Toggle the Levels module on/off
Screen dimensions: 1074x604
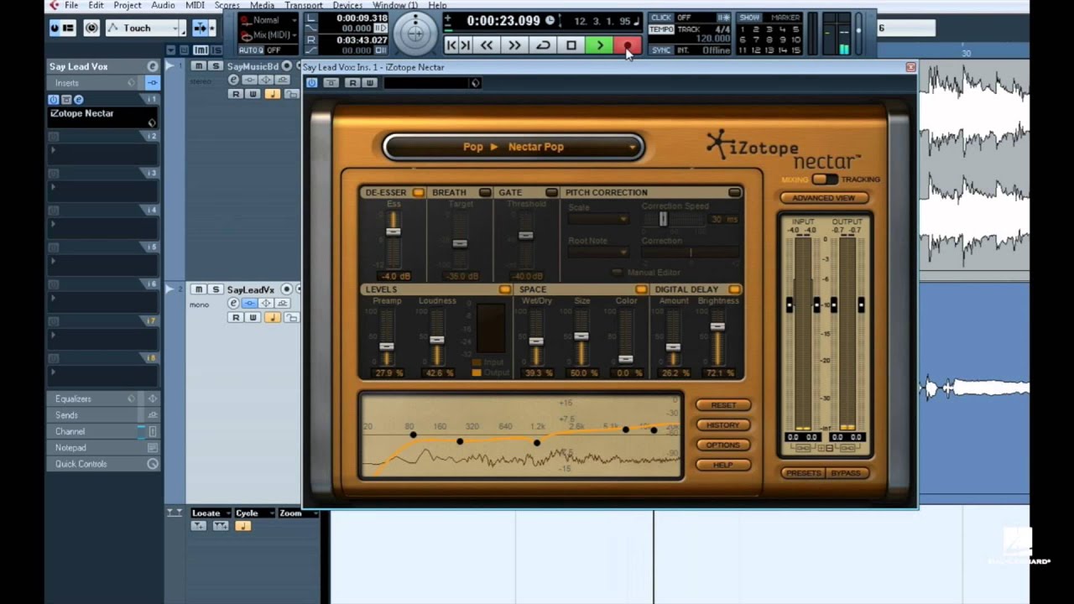[x=504, y=289]
